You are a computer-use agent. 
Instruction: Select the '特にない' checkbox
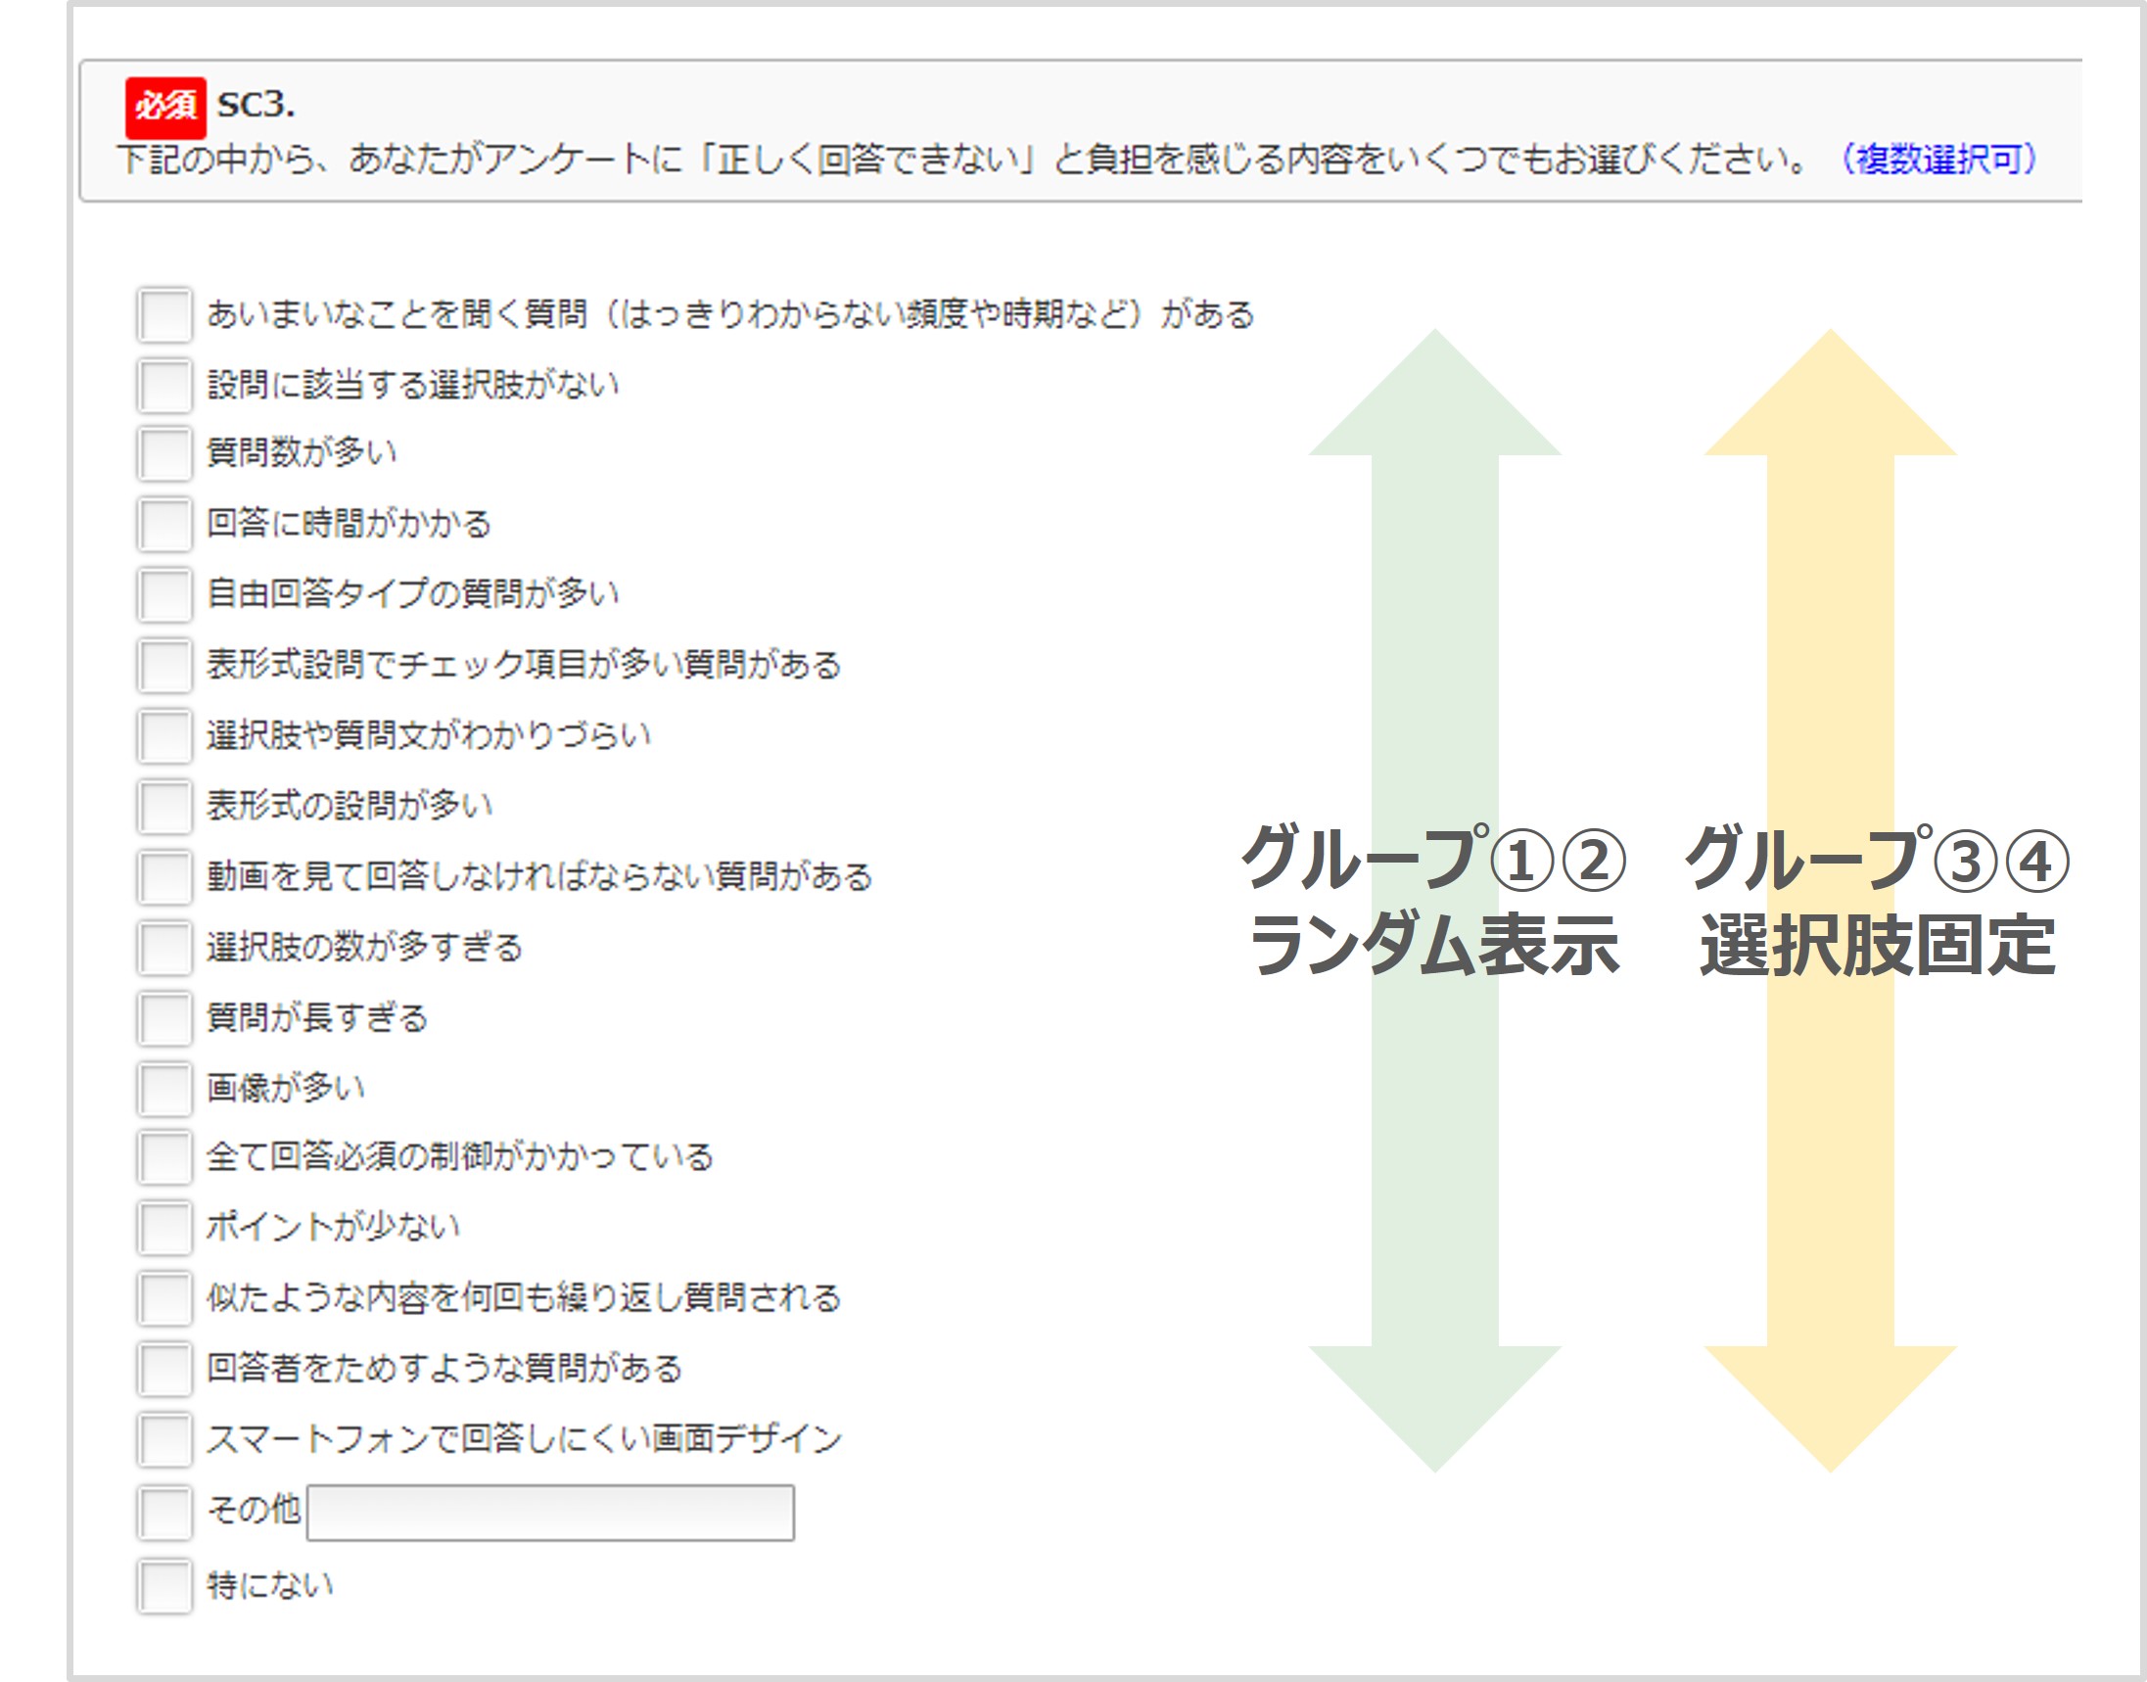(164, 1585)
